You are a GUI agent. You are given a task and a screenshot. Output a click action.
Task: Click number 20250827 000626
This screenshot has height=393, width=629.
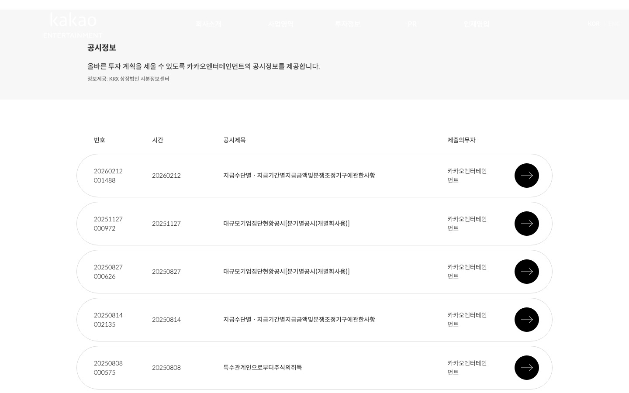coord(108,272)
